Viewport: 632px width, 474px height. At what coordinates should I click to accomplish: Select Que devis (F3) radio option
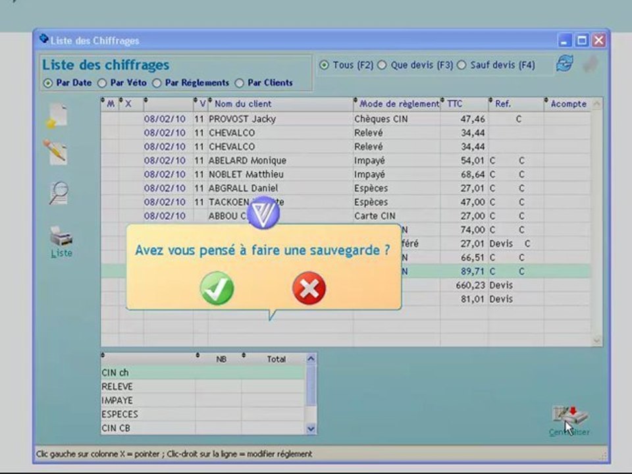pyautogui.click(x=382, y=65)
